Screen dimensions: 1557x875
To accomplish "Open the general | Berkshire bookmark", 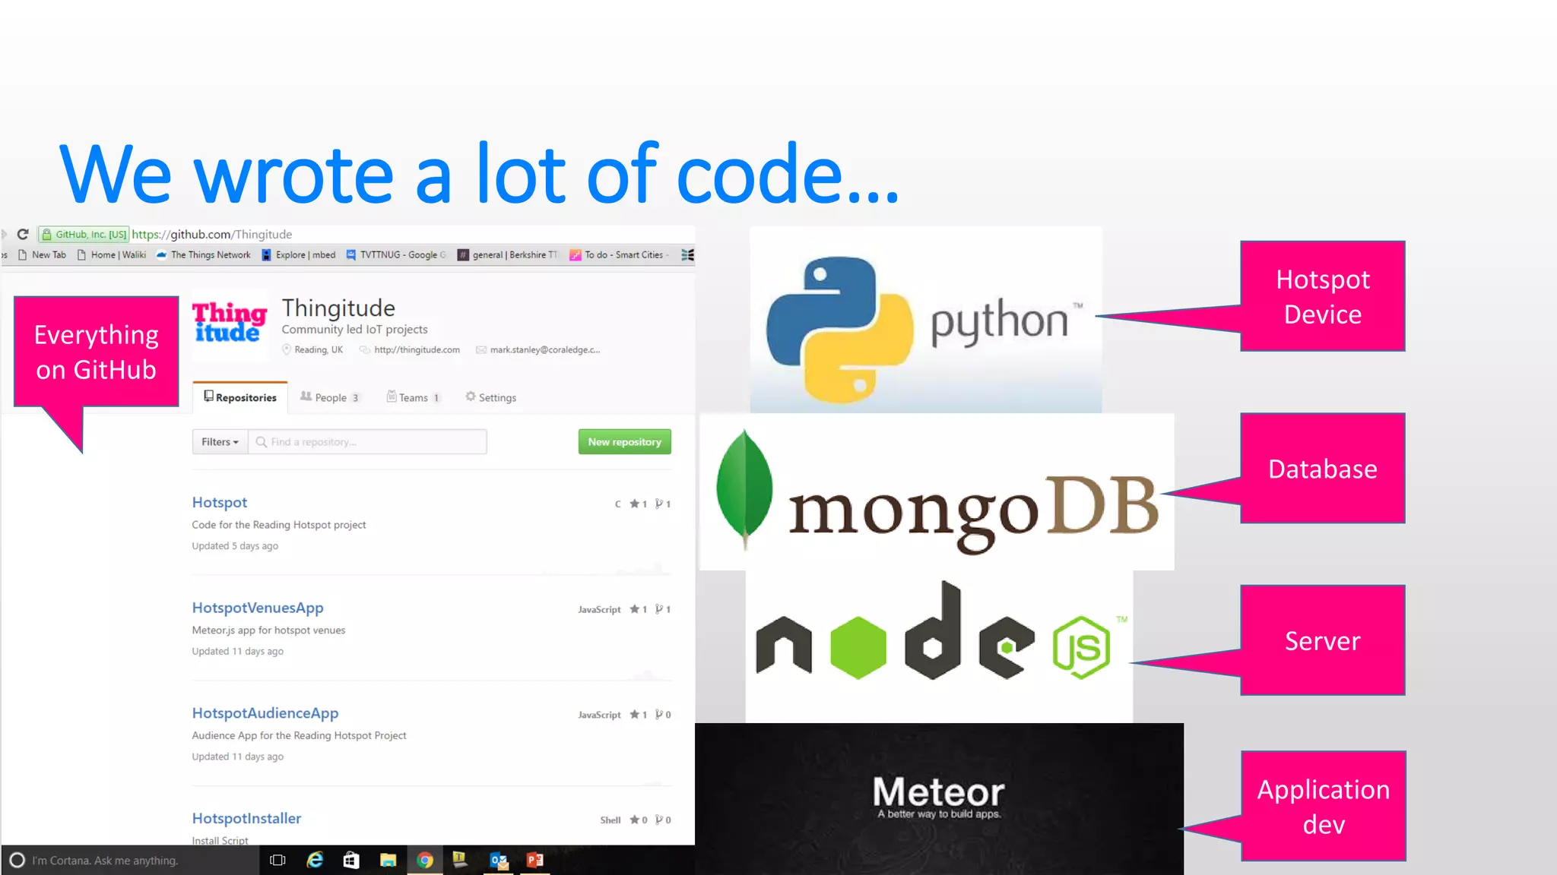I will 507,255.
